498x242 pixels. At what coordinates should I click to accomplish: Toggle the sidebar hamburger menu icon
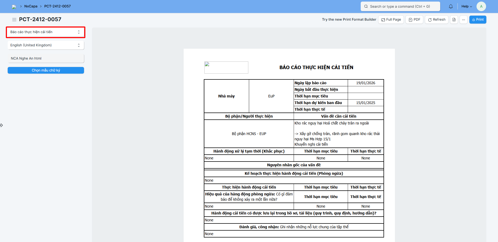(x=14, y=20)
